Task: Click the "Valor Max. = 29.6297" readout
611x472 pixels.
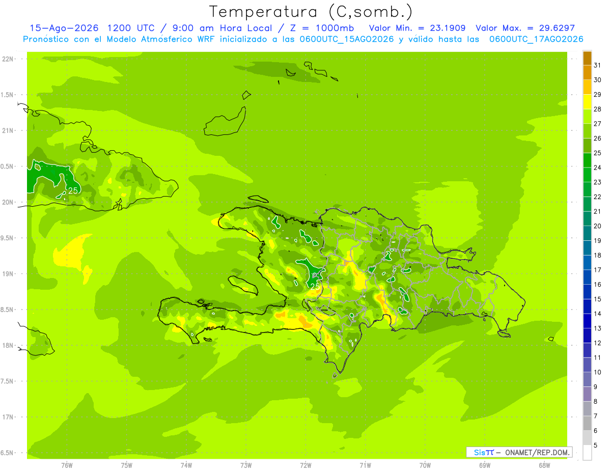Action: [x=525, y=28]
